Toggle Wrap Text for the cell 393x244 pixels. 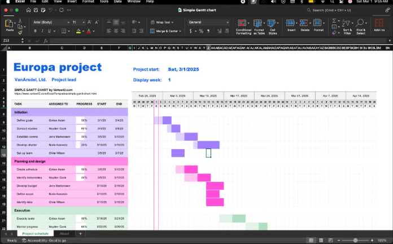[x=161, y=22]
